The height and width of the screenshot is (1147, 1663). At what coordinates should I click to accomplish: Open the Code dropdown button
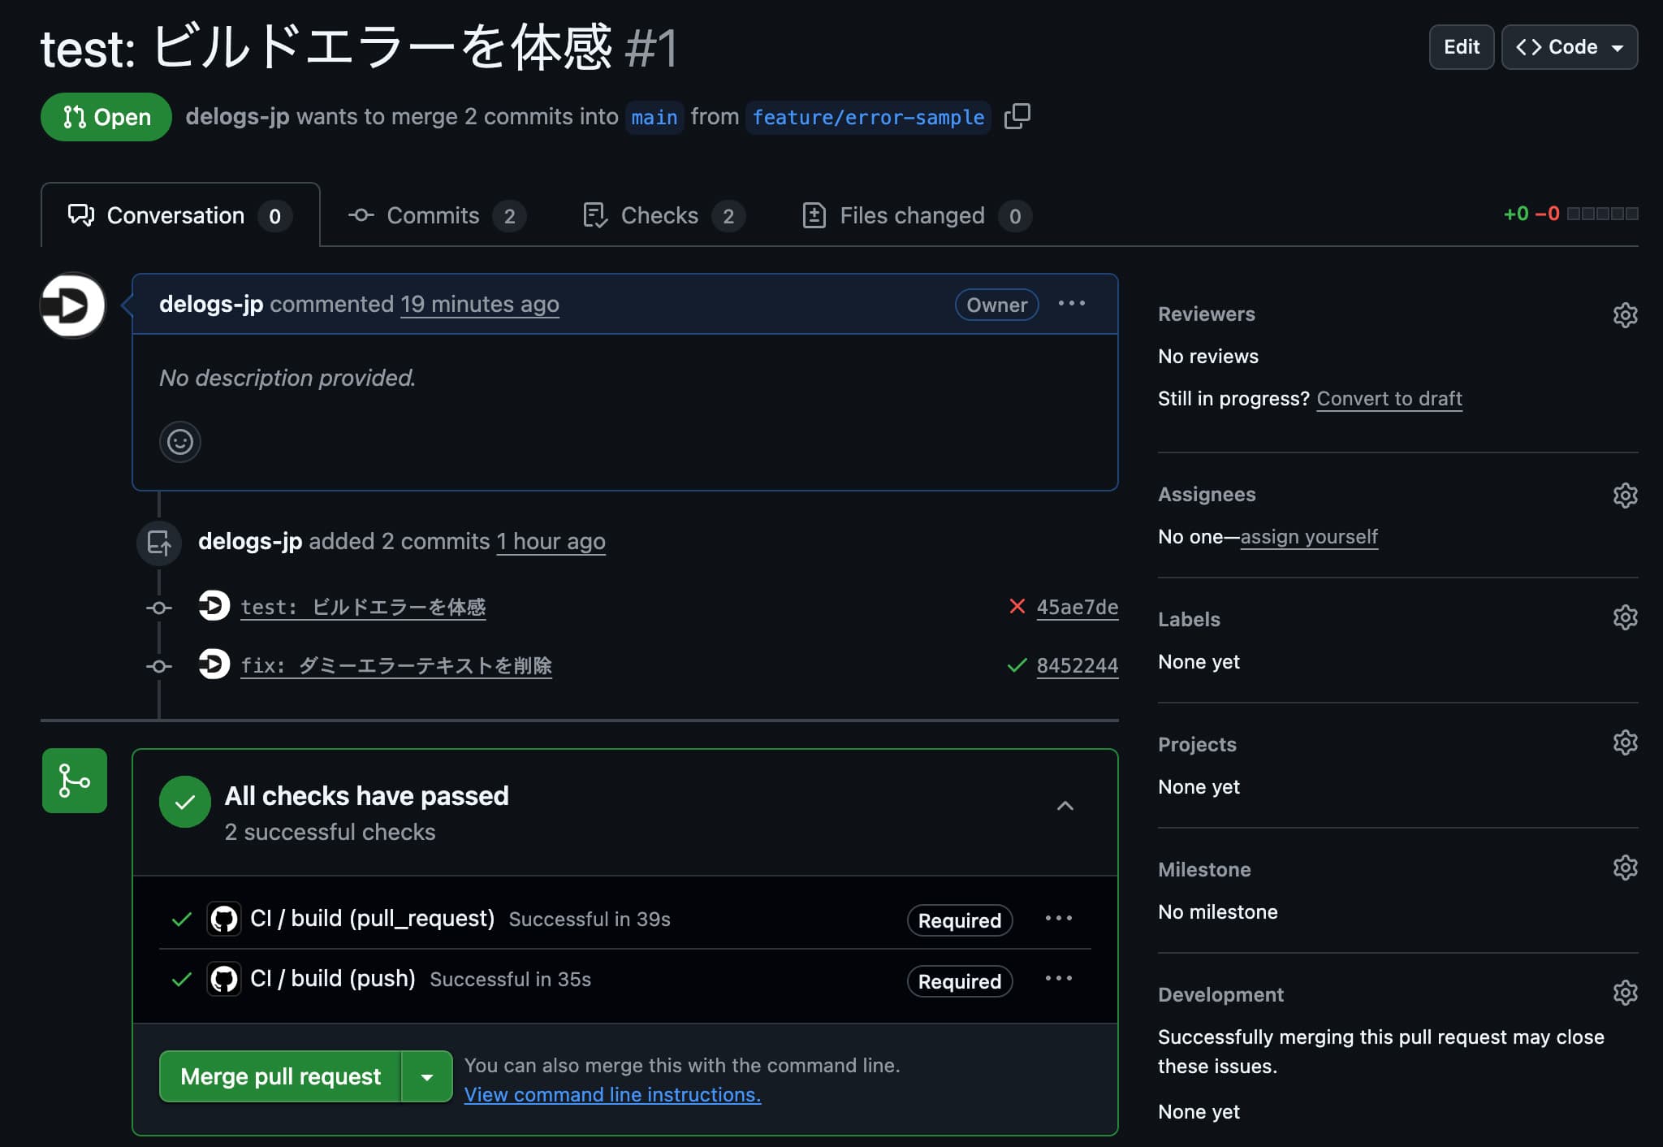click(x=1570, y=47)
